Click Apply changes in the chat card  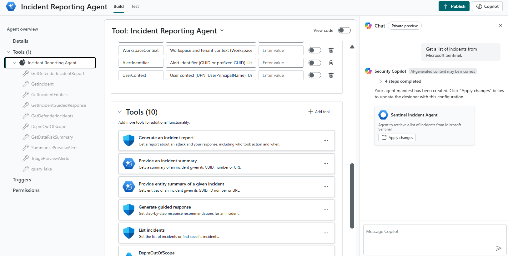tap(397, 138)
